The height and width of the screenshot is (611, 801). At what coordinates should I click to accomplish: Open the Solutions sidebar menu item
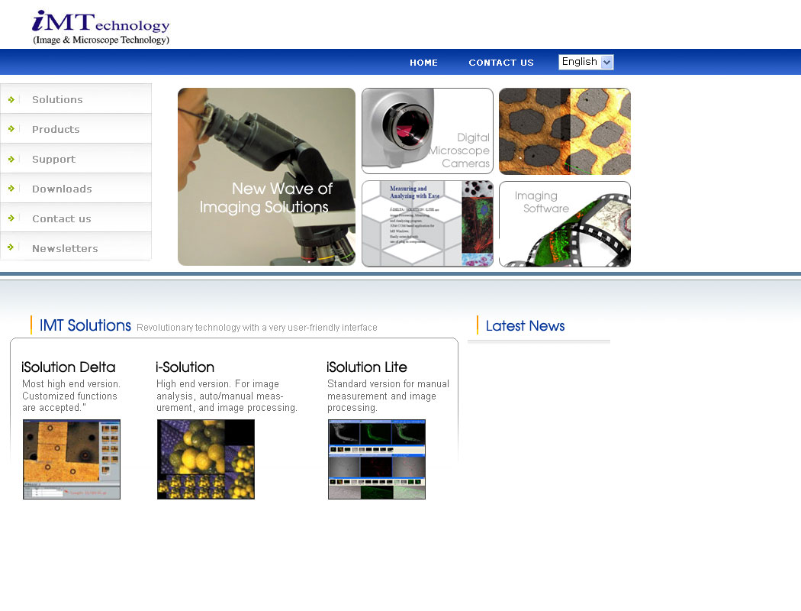(x=76, y=99)
